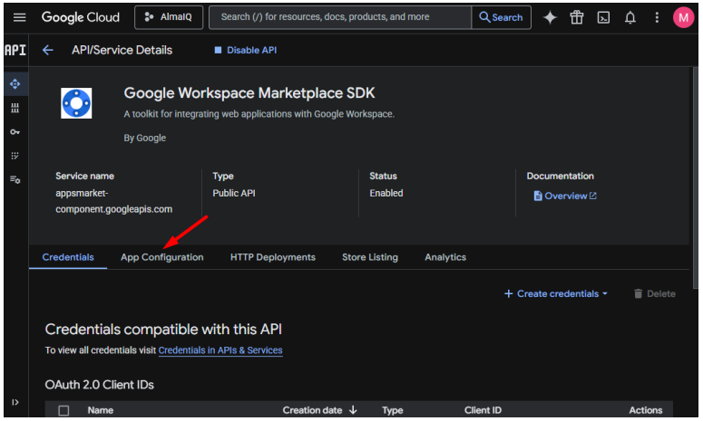Image resolution: width=703 pixels, height=421 pixels.
Task: Open the notifications bell
Action: click(x=630, y=17)
